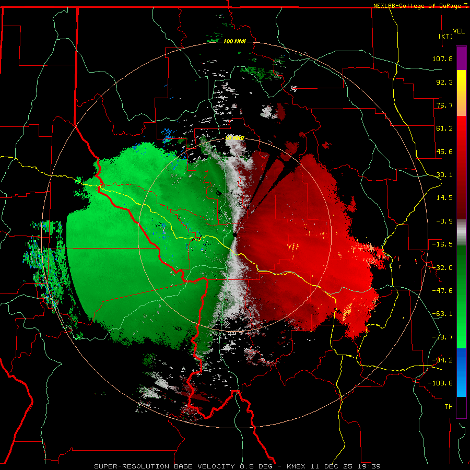Screen dimensions: 470x470
Task: Click the 30.1 velocity scale value
Action: tap(444, 175)
